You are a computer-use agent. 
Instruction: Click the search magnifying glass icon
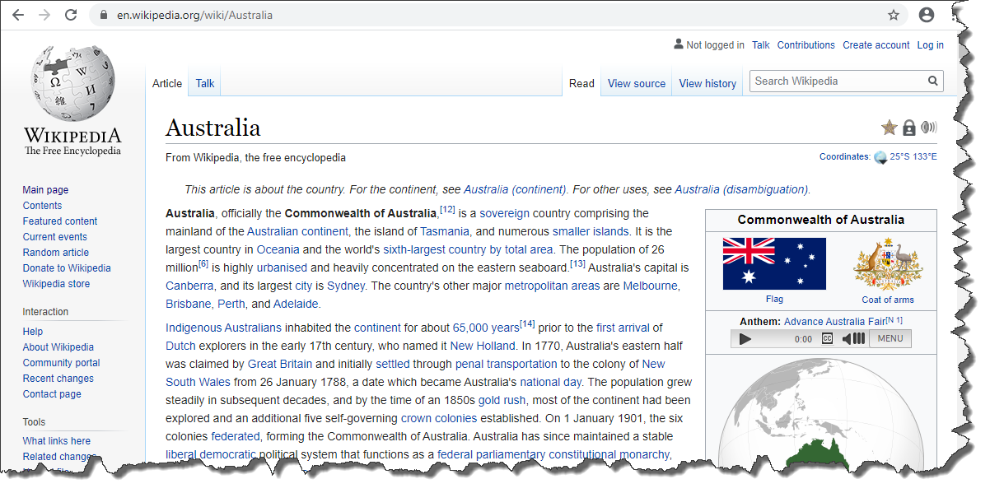point(932,81)
